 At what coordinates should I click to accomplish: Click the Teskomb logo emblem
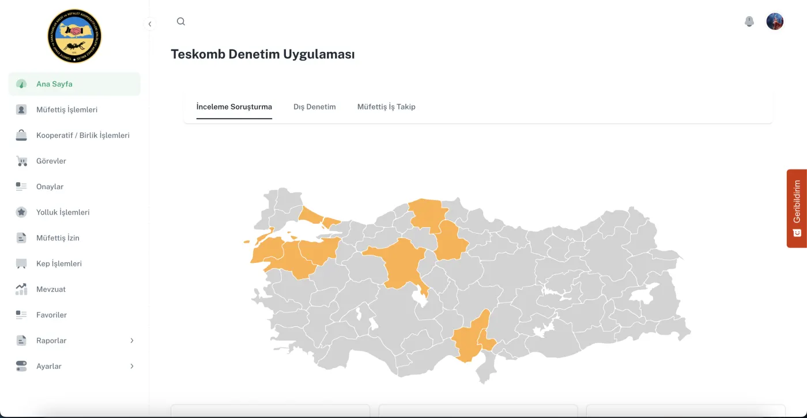coord(74,36)
